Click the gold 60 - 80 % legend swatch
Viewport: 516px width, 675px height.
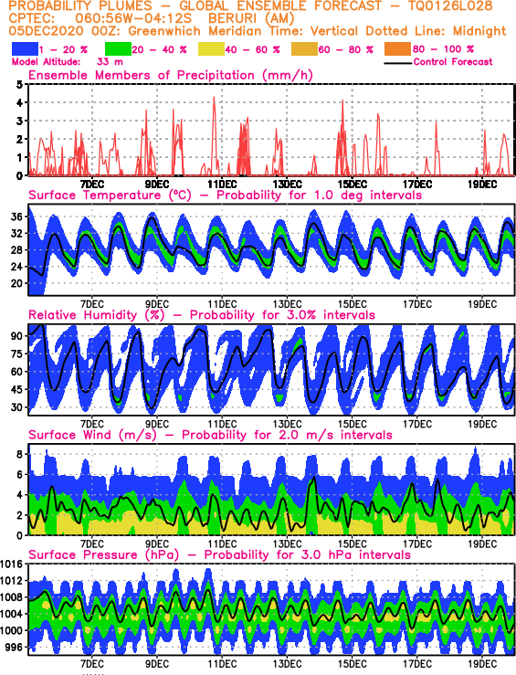tap(304, 49)
